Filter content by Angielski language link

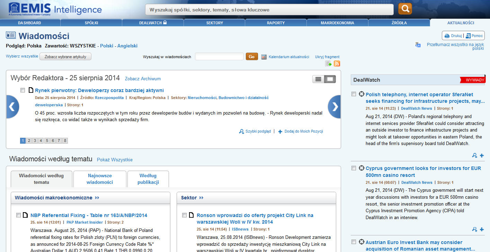(x=127, y=46)
